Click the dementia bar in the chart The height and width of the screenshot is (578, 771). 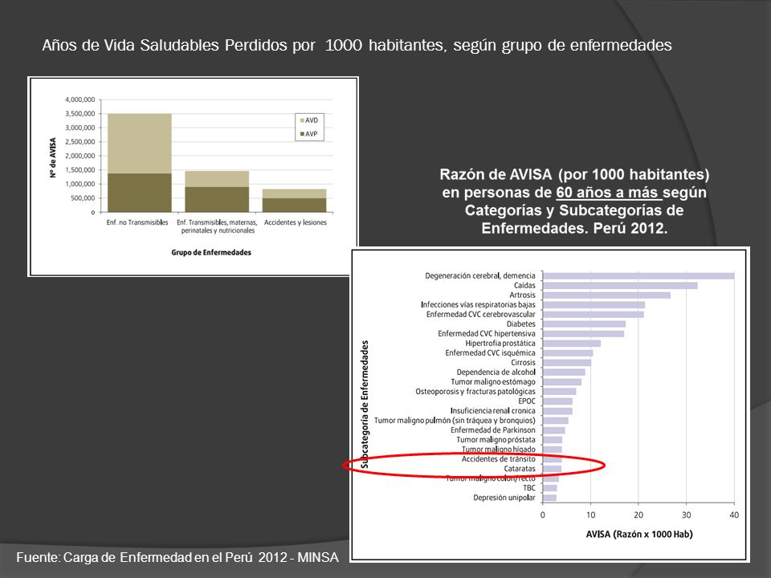[638, 275]
